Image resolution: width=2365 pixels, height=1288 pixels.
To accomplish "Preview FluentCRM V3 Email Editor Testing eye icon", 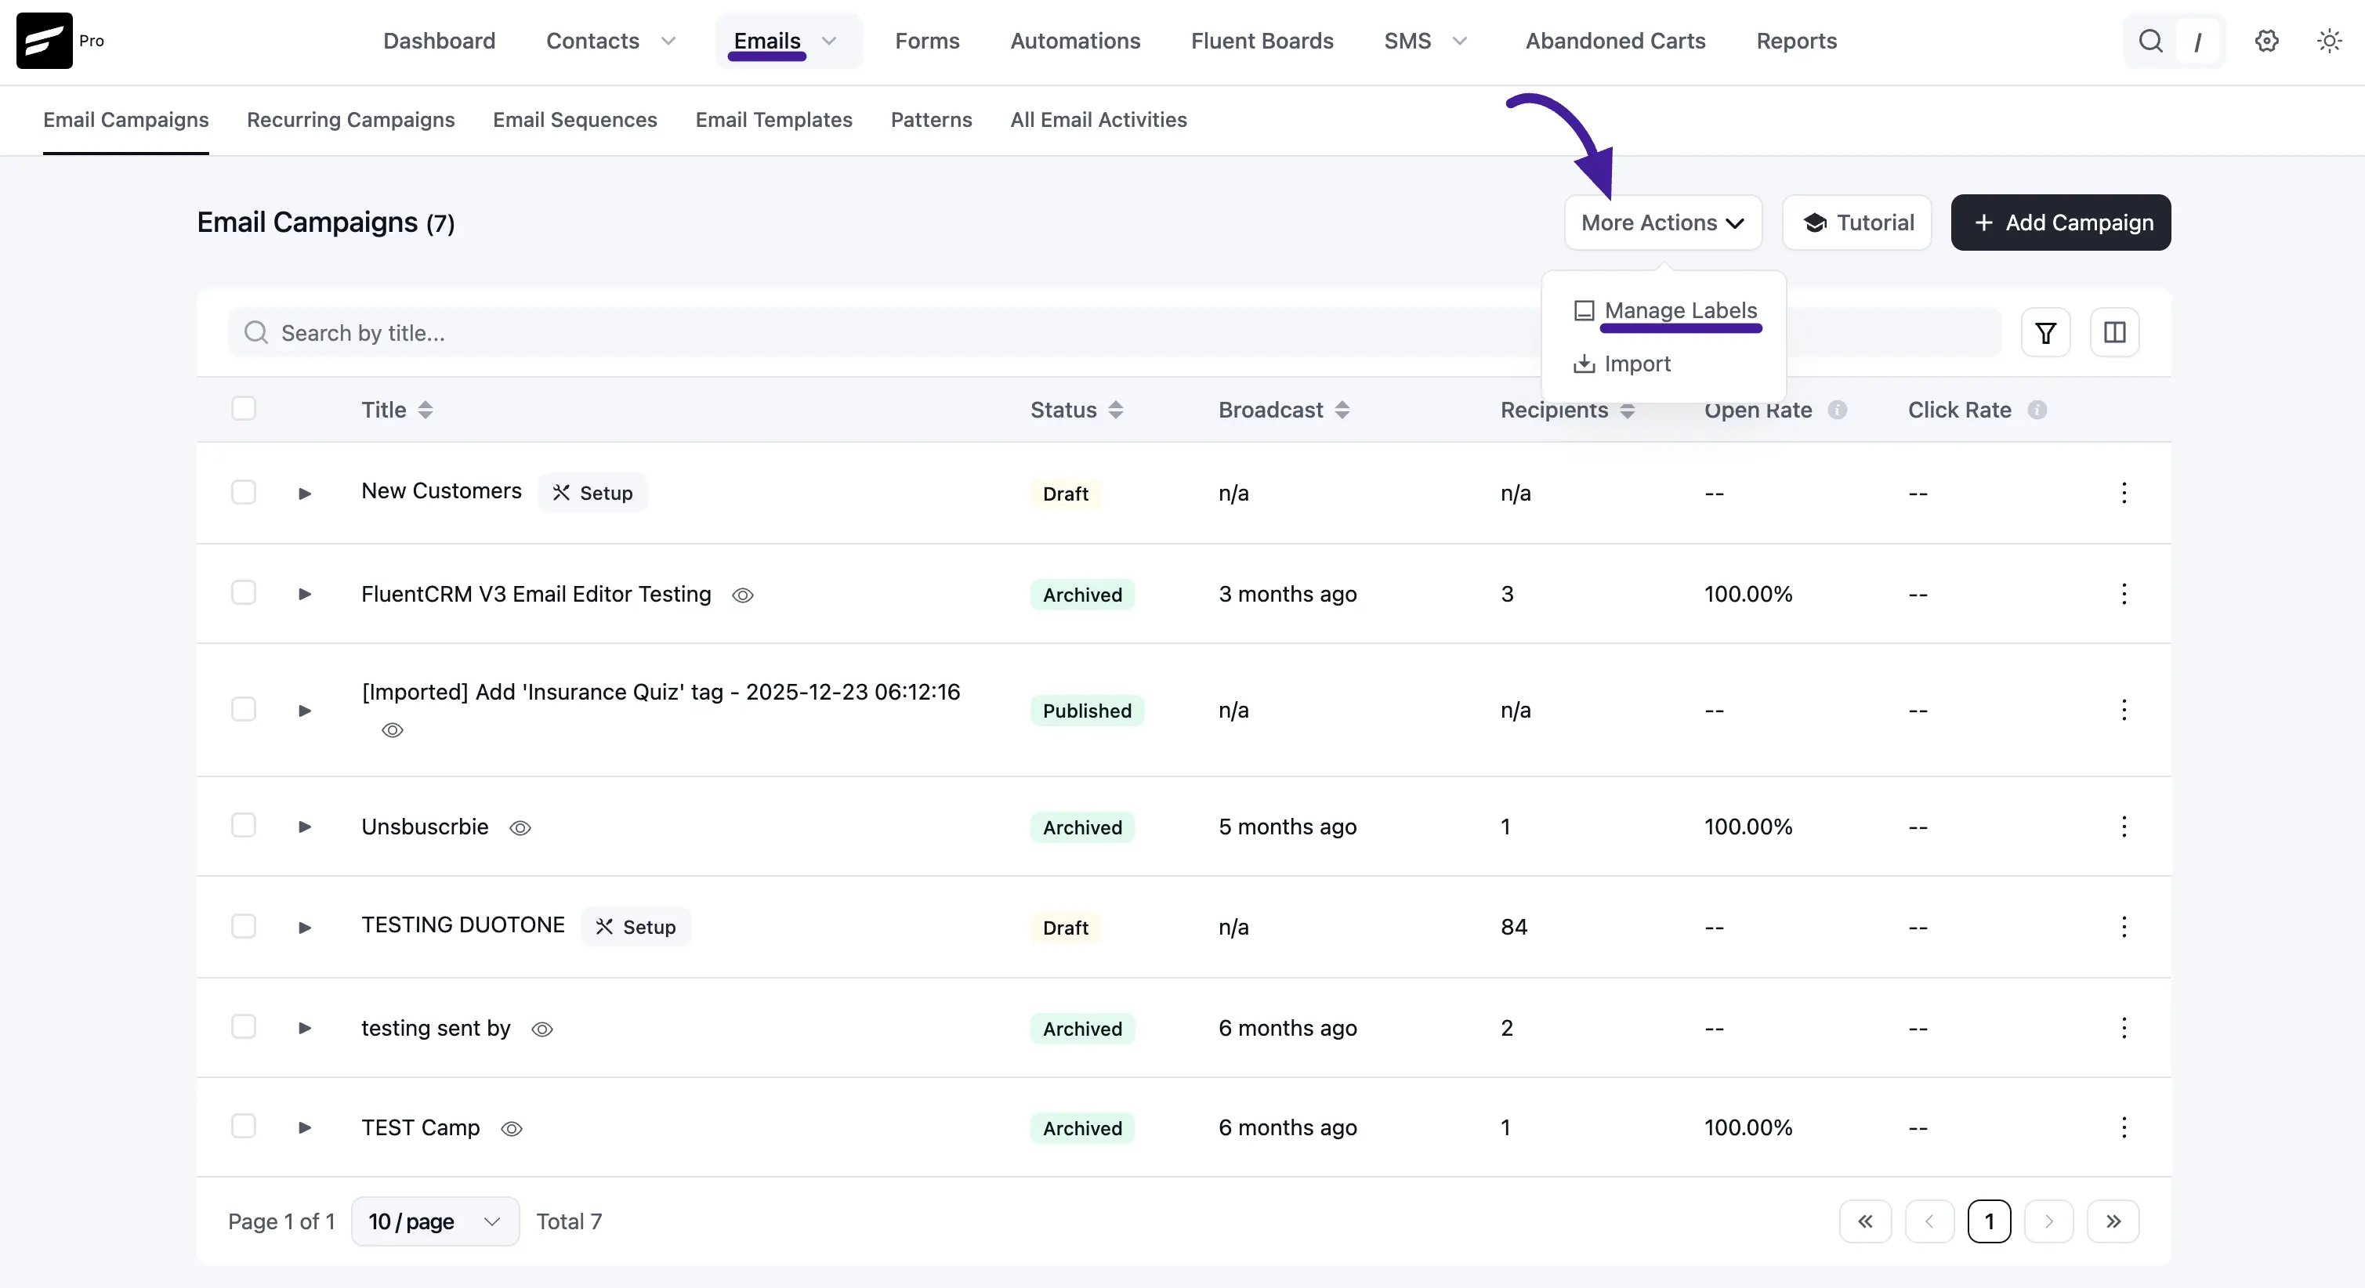I will coord(743,595).
